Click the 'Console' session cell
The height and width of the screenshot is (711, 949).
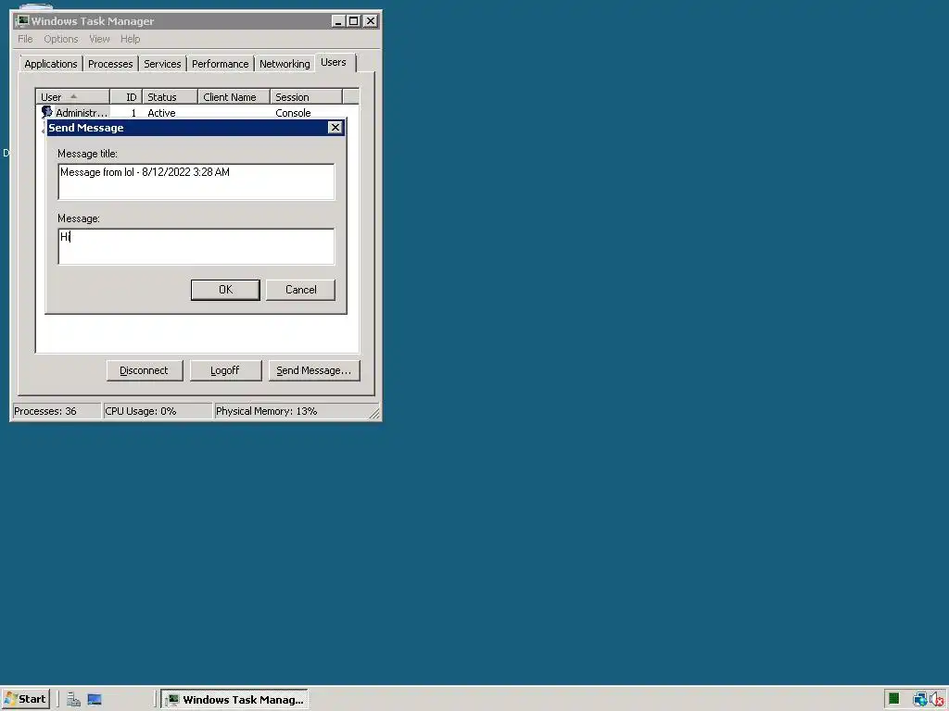293,112
